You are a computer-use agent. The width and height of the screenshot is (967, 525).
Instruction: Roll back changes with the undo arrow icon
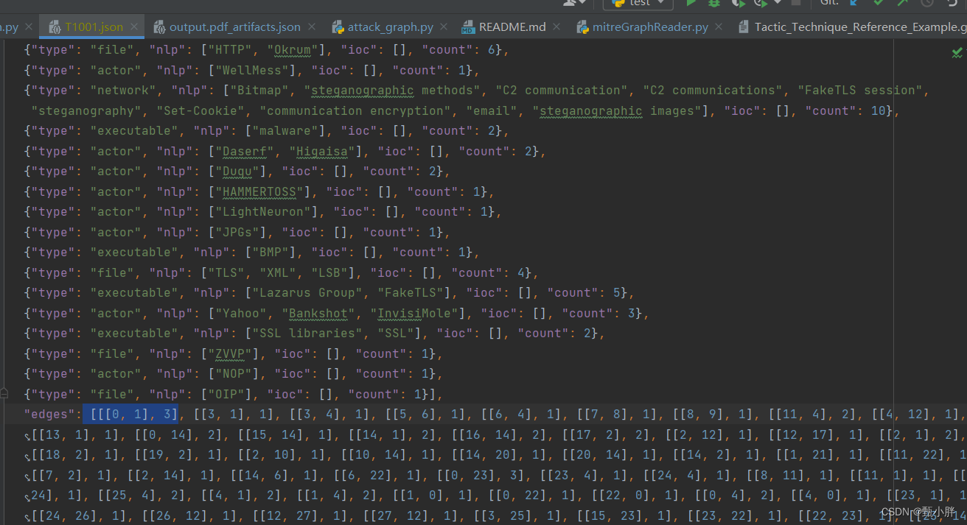tap(952, 3)
